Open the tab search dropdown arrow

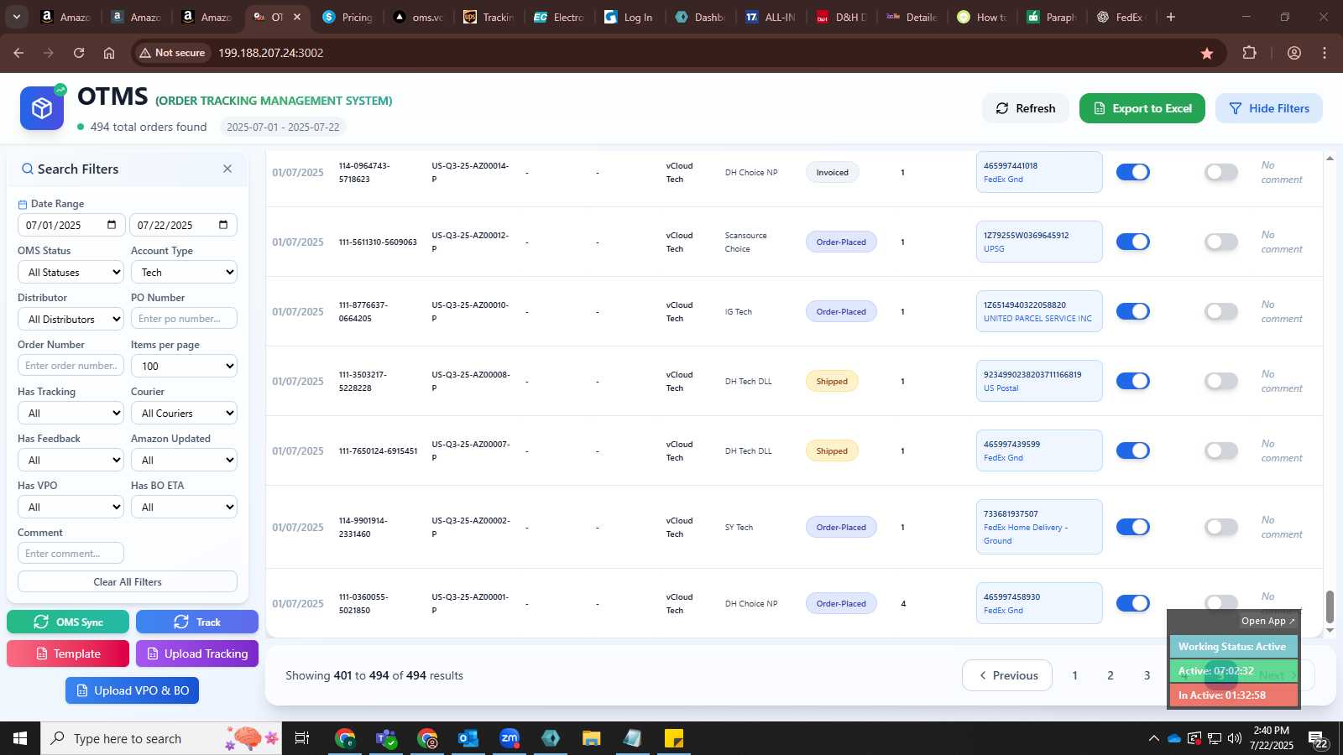(16, 17)
